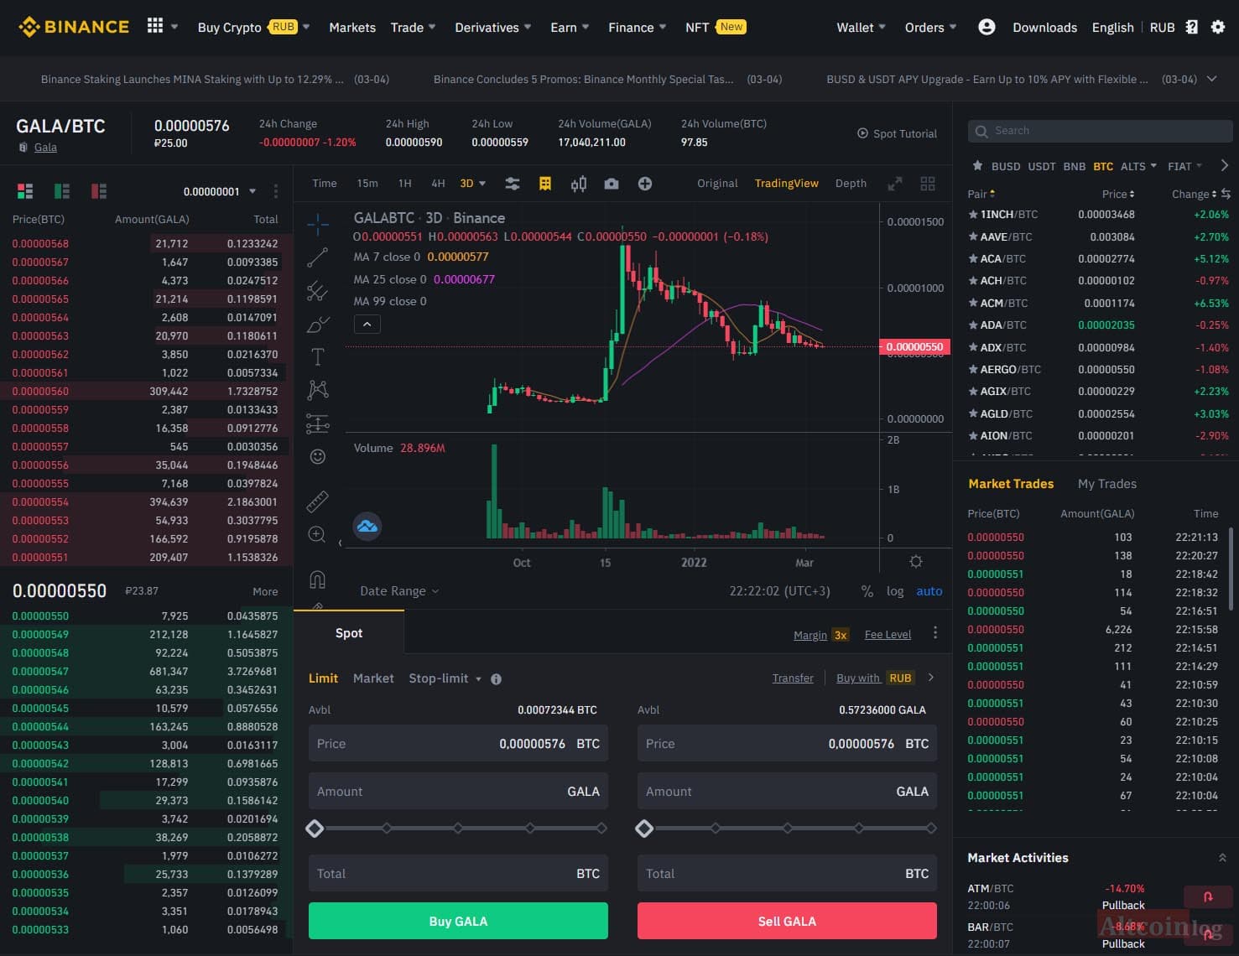Open the Fee Level link
This screenshot has width=1239, height=956.
coord(888,635)
